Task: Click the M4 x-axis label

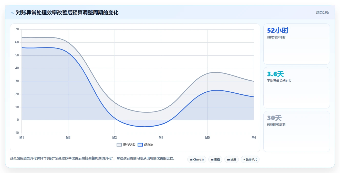Action: 161,138
